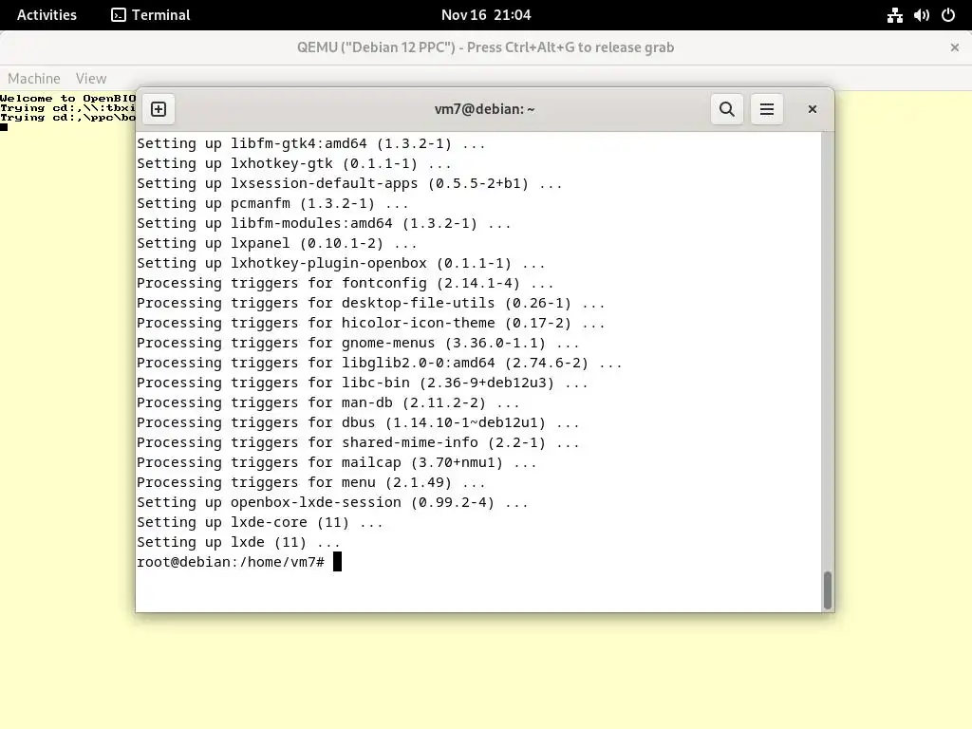Click the network status icon

[x=894, y=15]
